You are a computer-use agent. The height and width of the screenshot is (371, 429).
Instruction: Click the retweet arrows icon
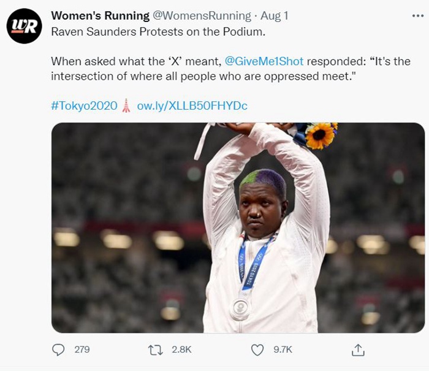pos(156,350)
